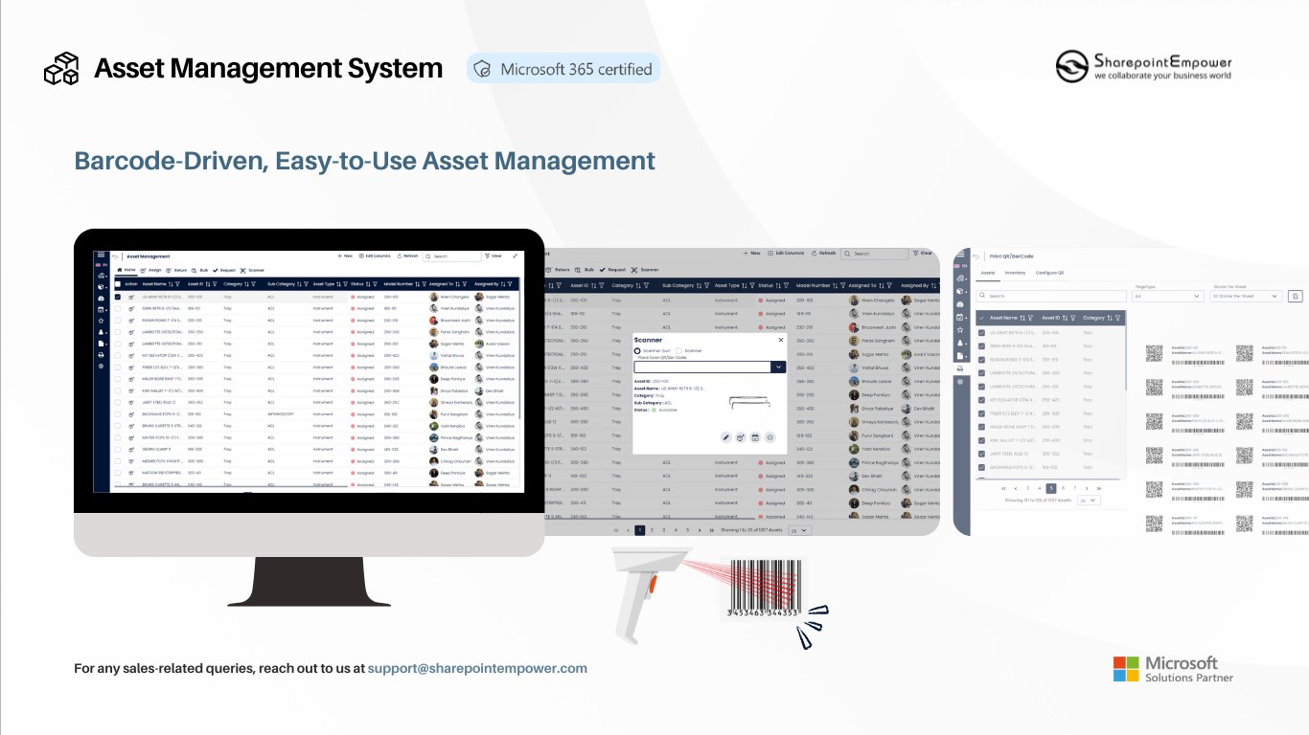The height and width of the screenshot is (735, 1309).
Task: Click pencil edit icon in Scanner popup
Action: (x=726, y=437)
